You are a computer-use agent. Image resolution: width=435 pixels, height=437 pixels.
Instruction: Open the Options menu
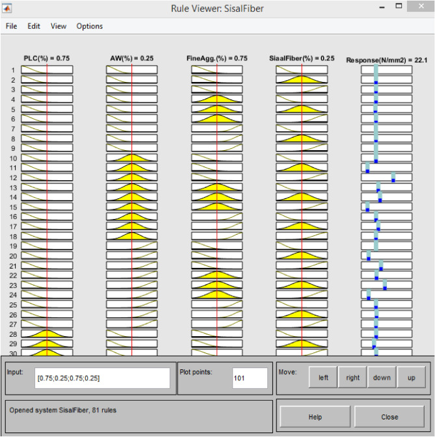(x=90, y=26)
